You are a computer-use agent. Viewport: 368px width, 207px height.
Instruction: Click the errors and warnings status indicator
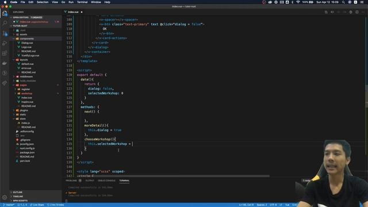(22, 205)
